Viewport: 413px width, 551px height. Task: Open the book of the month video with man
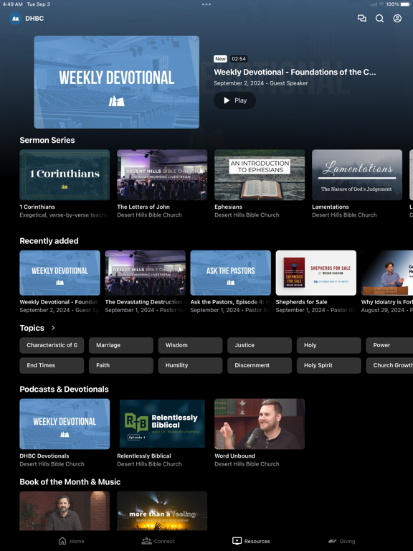click(65, 511)
